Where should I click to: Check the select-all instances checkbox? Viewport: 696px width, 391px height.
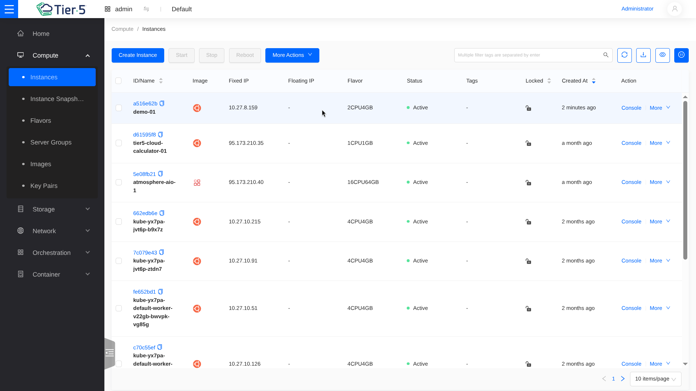118,81
